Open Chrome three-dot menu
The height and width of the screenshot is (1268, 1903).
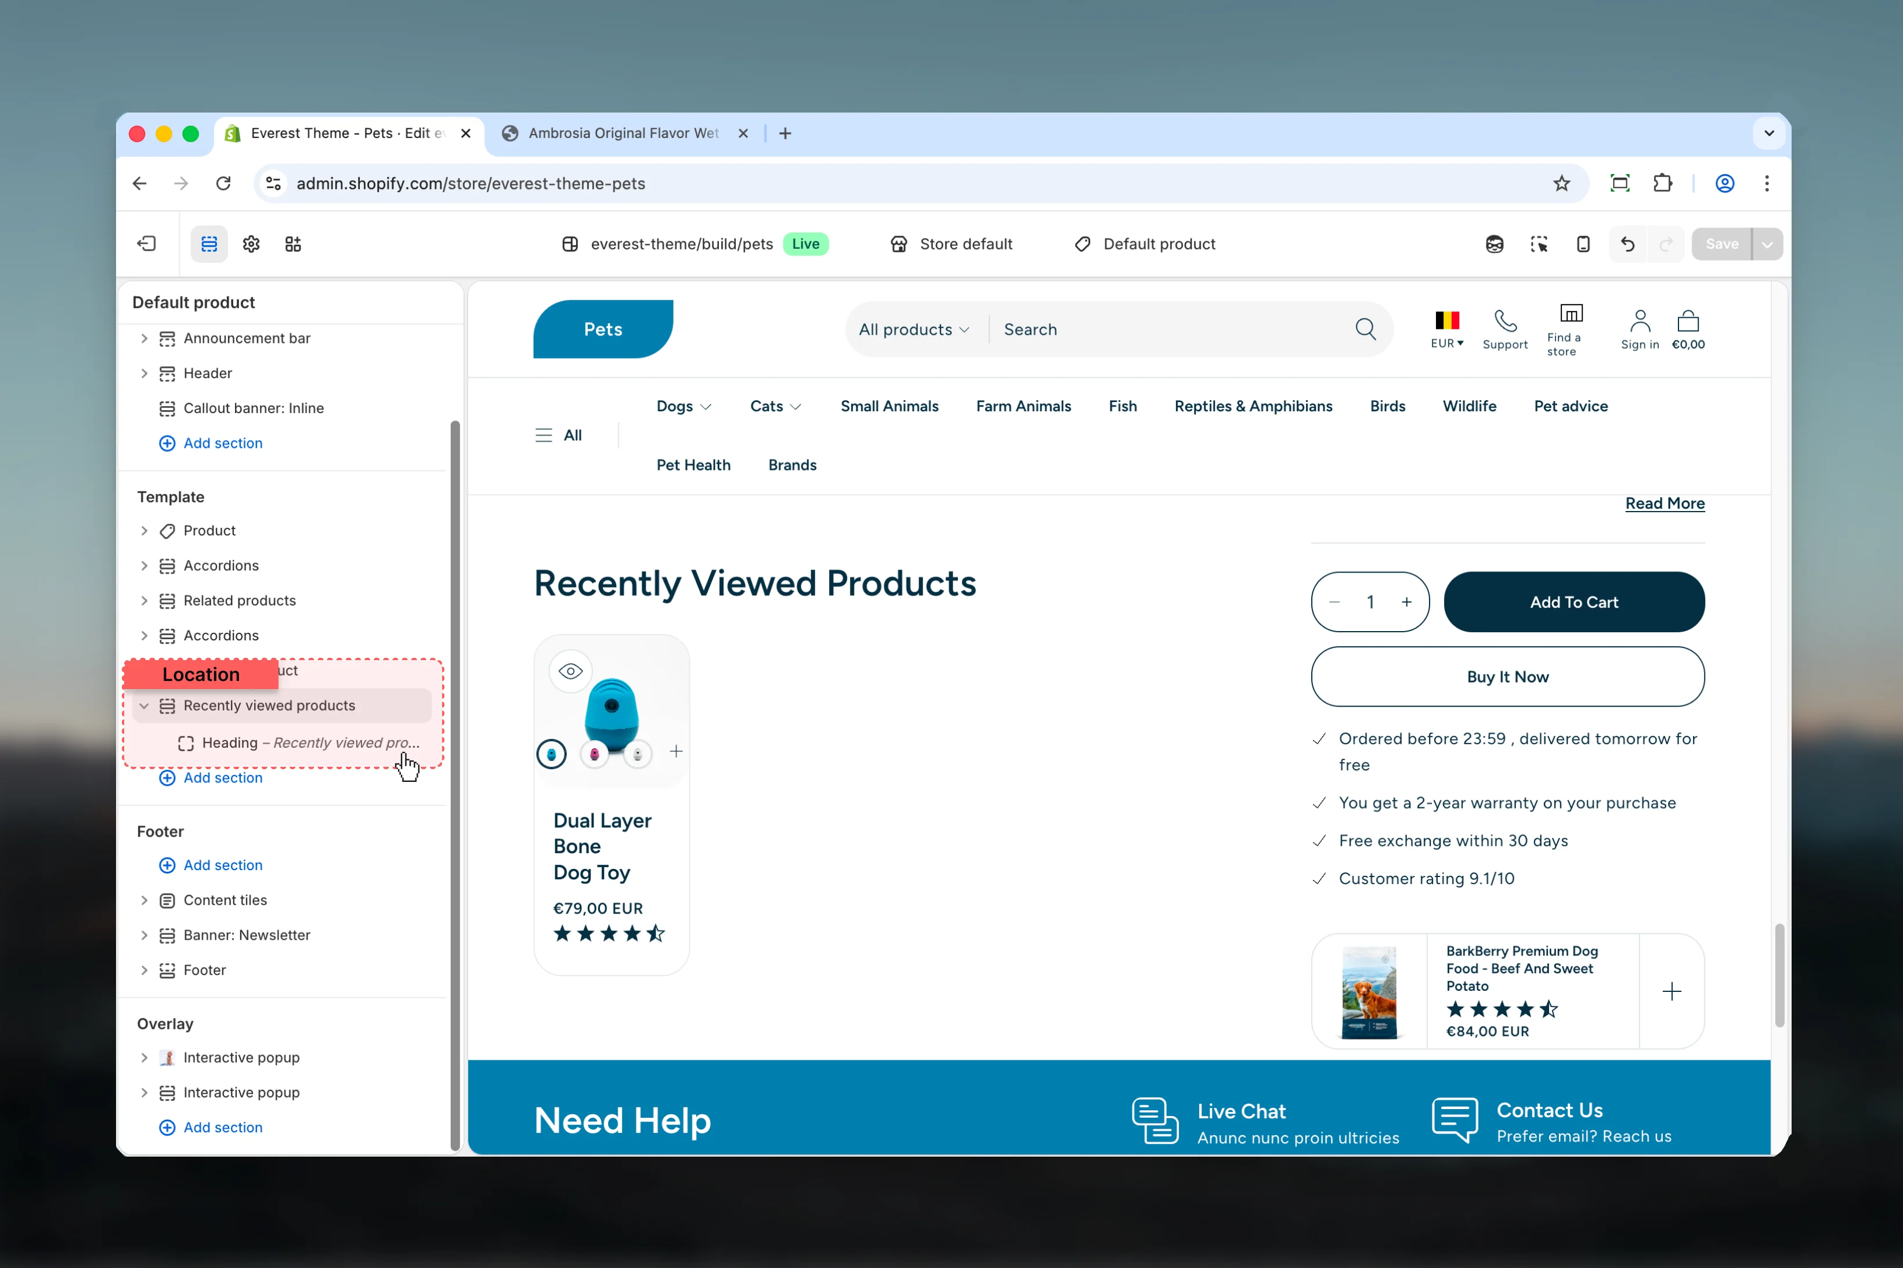(x=1766, y=183)
